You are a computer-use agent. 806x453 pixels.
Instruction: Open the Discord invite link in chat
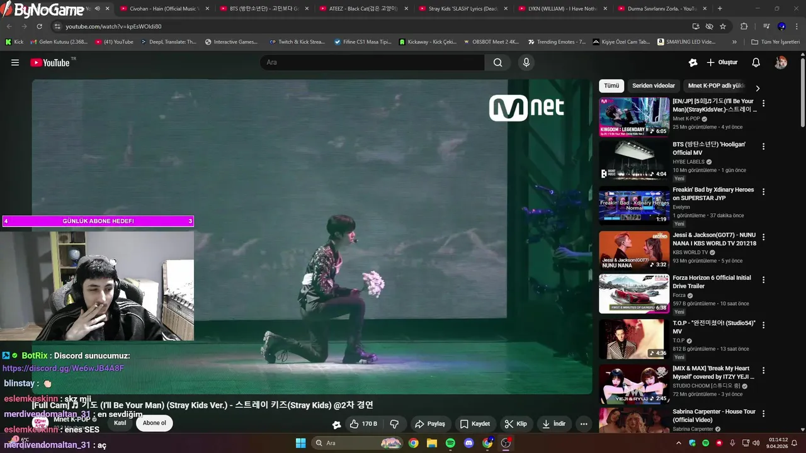pos(63,368)
